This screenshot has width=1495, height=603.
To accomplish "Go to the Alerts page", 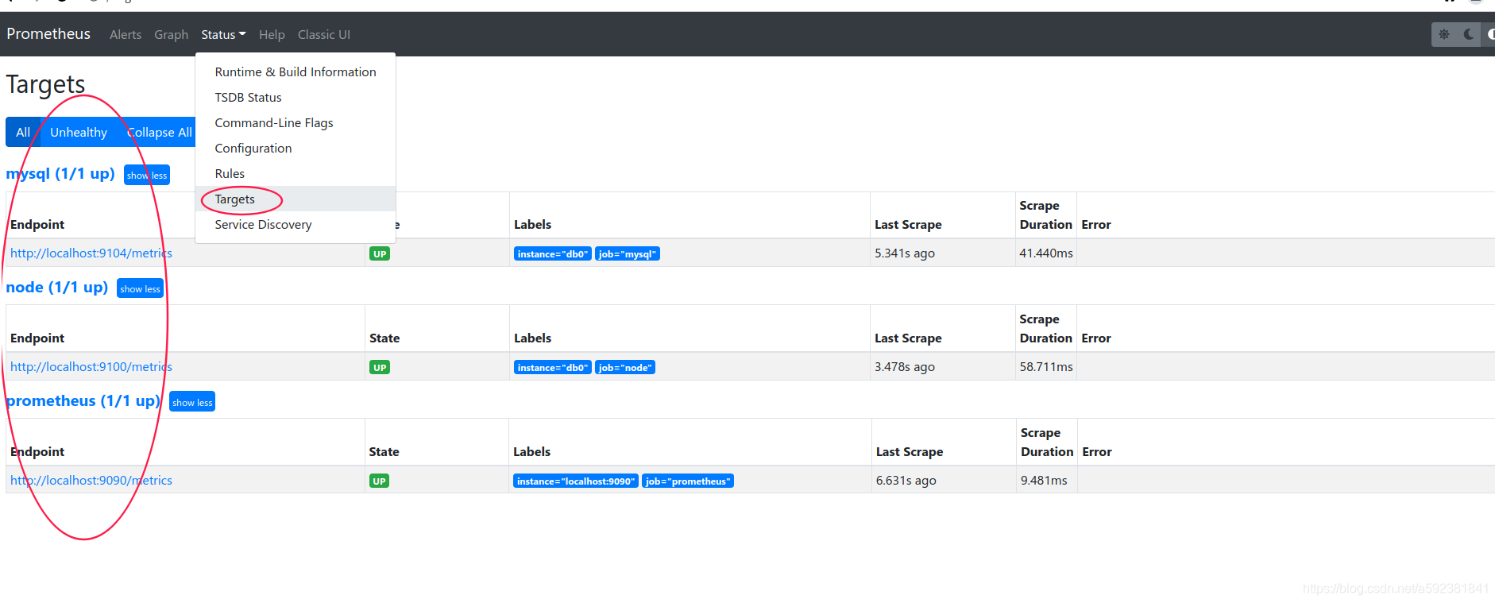I will tap(126, 34).
